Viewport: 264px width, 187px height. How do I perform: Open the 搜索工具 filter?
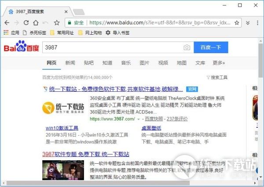click(217, 77)
